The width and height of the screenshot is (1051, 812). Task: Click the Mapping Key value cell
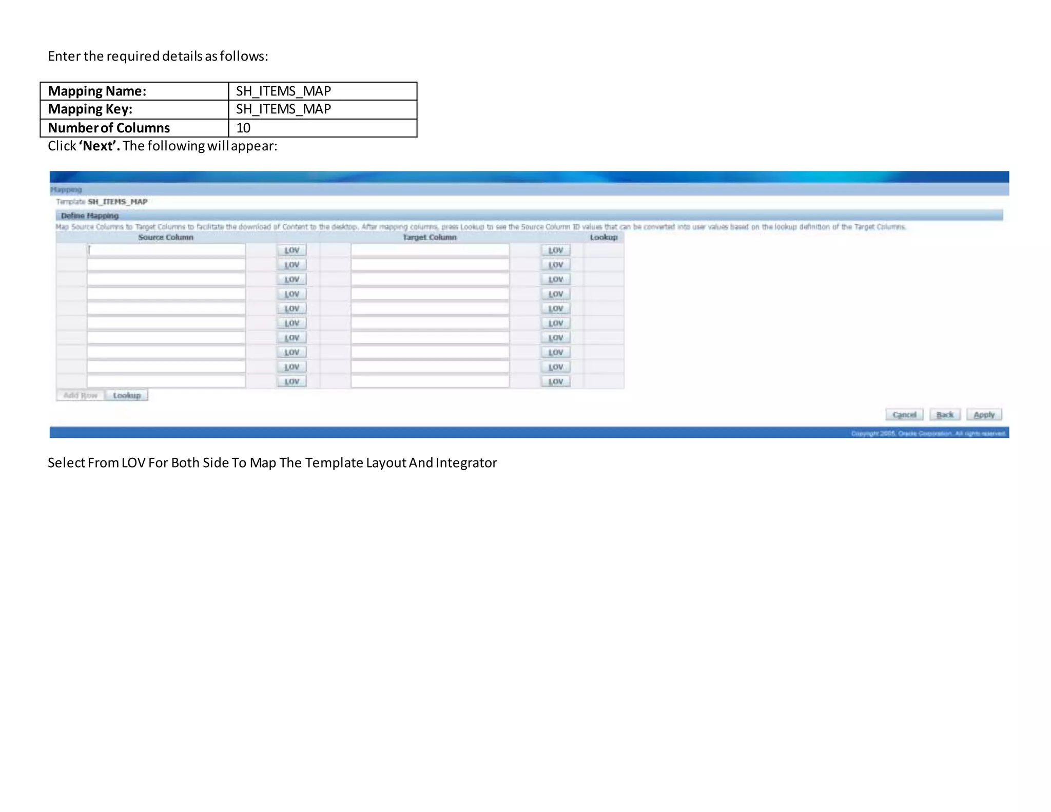point(323,109)
